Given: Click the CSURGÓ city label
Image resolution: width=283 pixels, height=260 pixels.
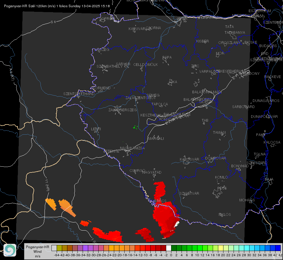Looking at the screenshot, I should pyautogui.click(x=137, y=171).
